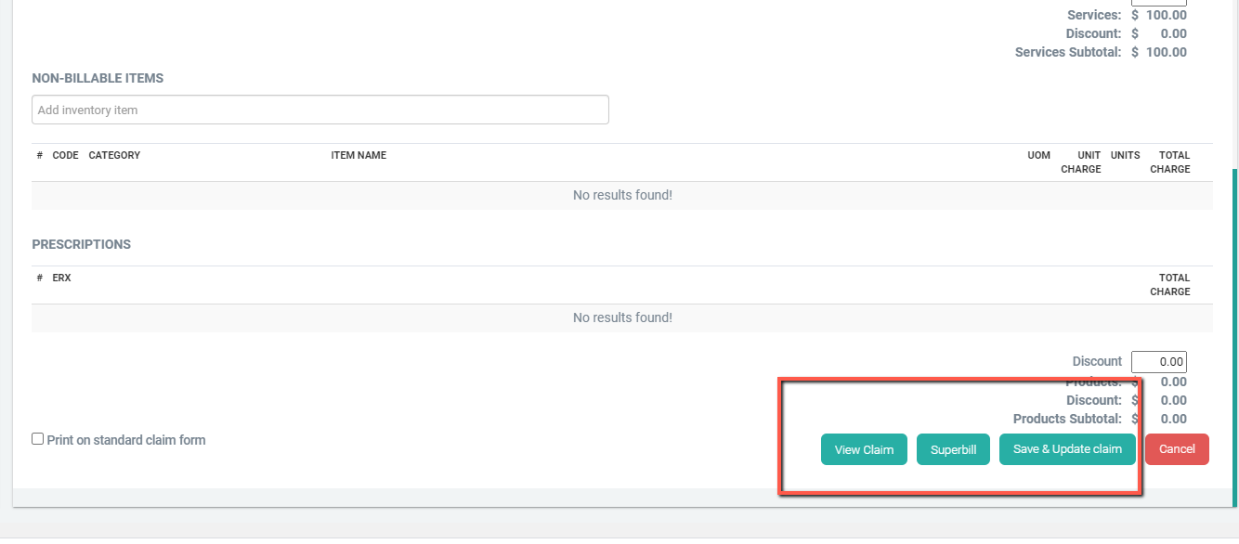1239x544 pixels.
Task: Click the Print on standard claim form label
Action: click(126, 440)
